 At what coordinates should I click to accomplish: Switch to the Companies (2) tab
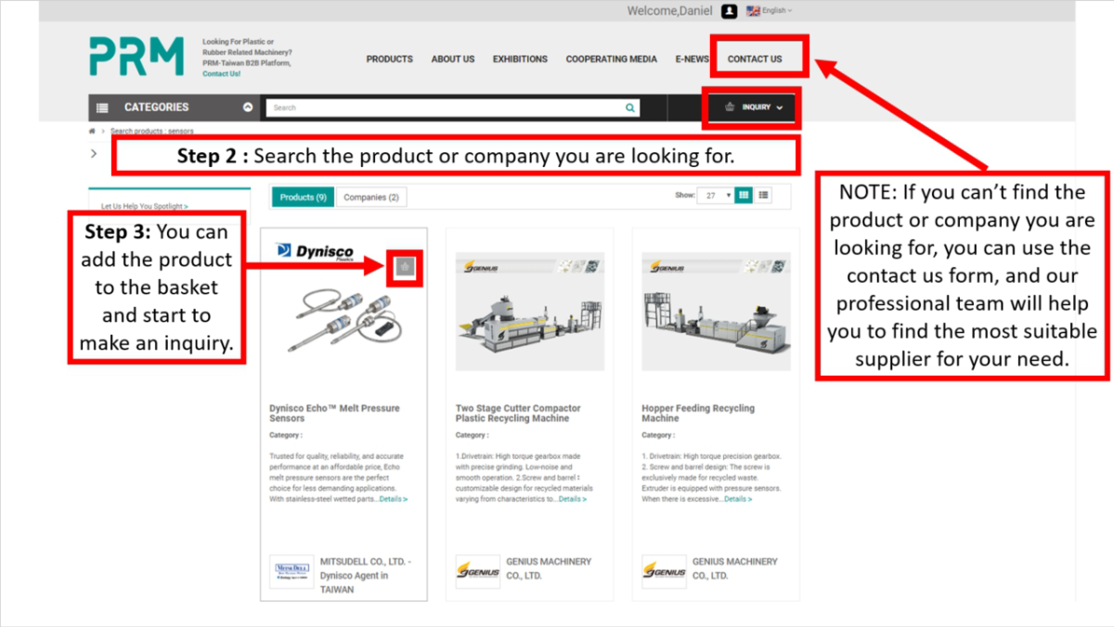click(x=371, y=197)
